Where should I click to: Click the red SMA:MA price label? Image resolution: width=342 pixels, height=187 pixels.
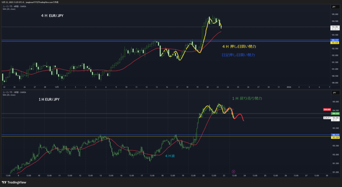(327, 110)
